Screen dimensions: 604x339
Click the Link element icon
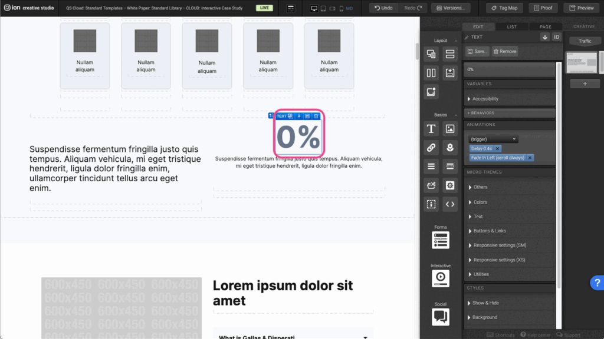[431, 148]
